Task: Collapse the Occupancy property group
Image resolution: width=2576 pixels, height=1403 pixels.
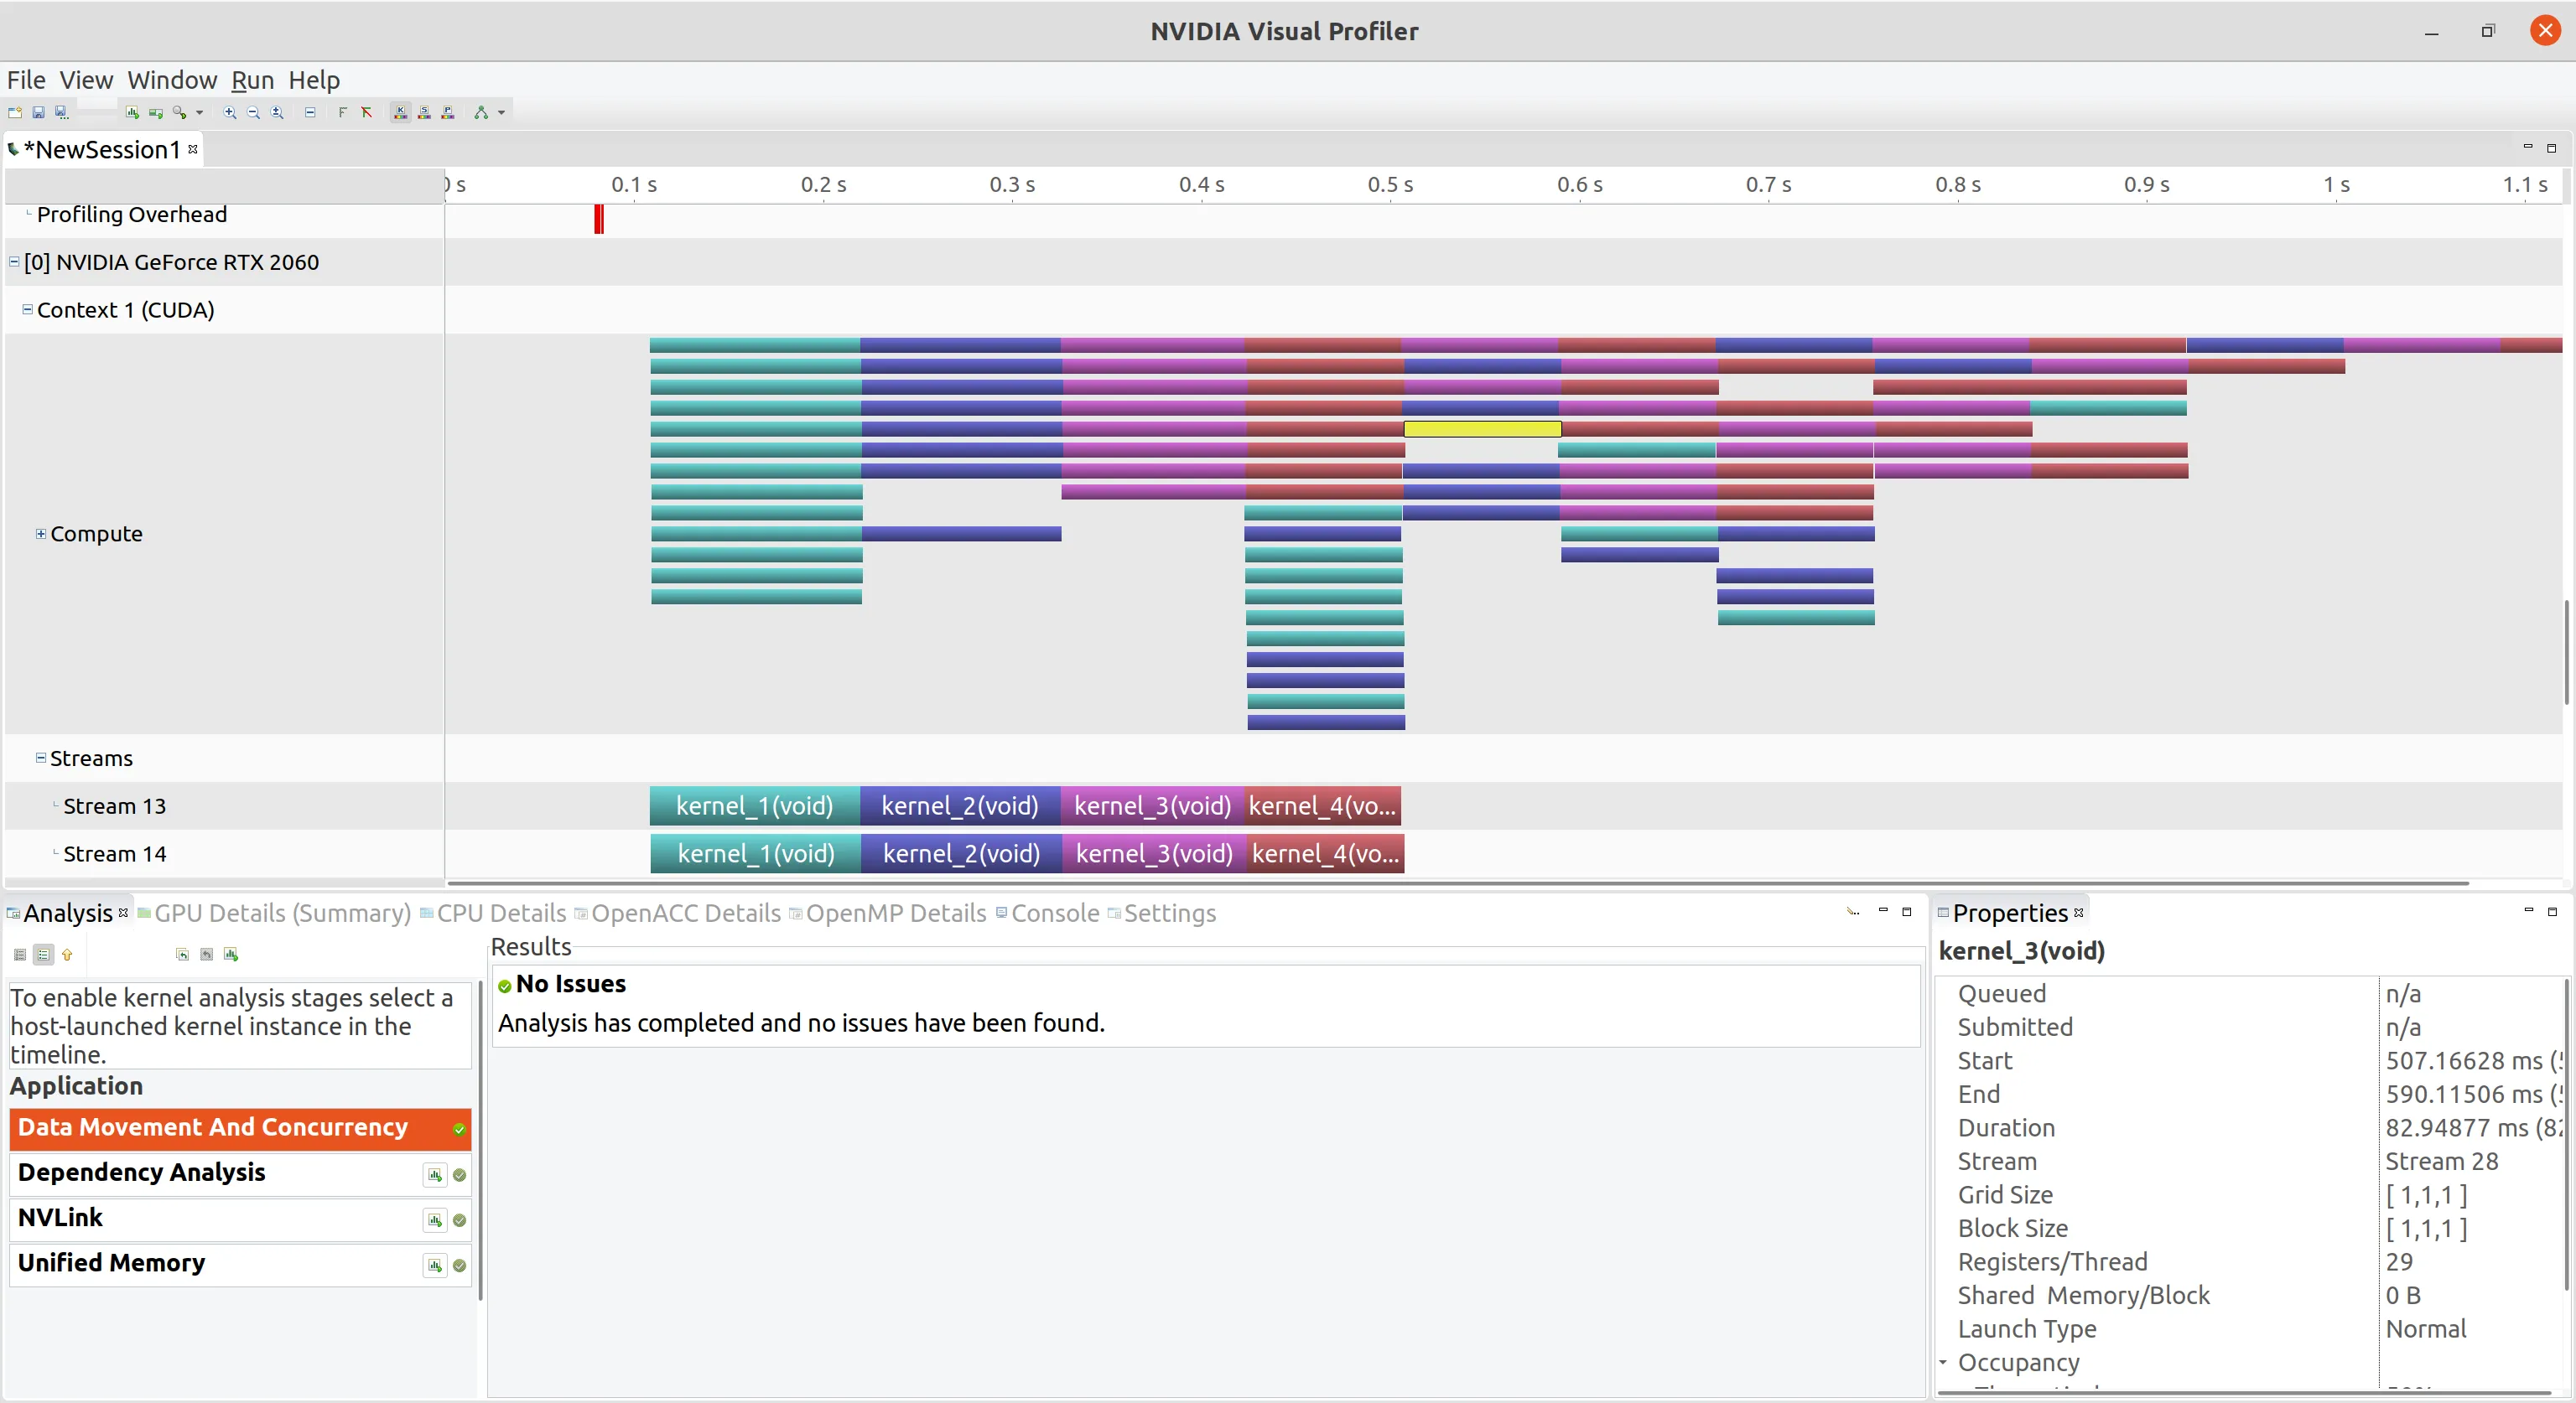Action: point(1943,1362)
